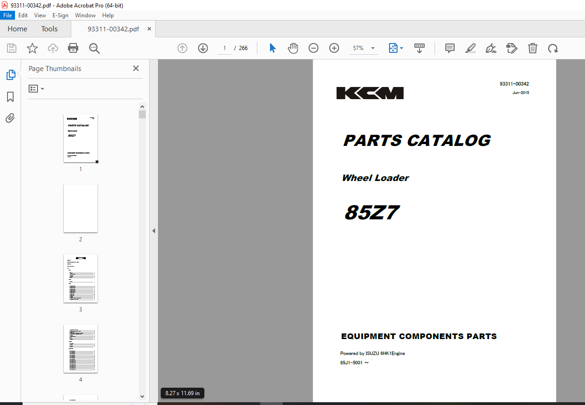Activate the Hand pan tool

pyautogui.click(x=293, y=48)
